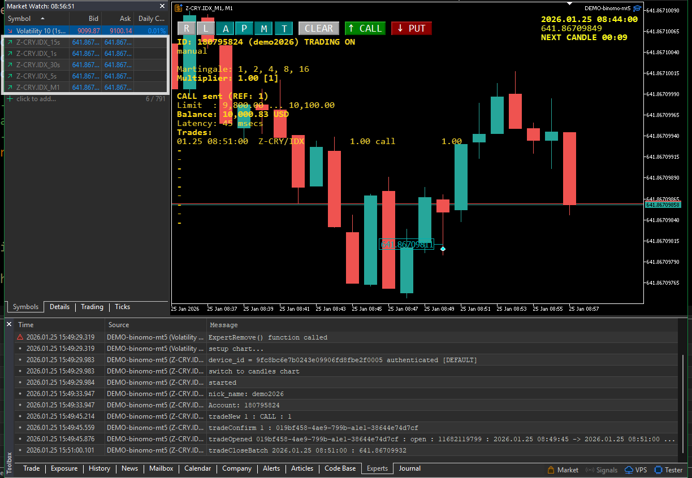692x478 pixels.
Task: Select the Volatility 10 (1s) symbol row
Action: (x=86, y=31)
